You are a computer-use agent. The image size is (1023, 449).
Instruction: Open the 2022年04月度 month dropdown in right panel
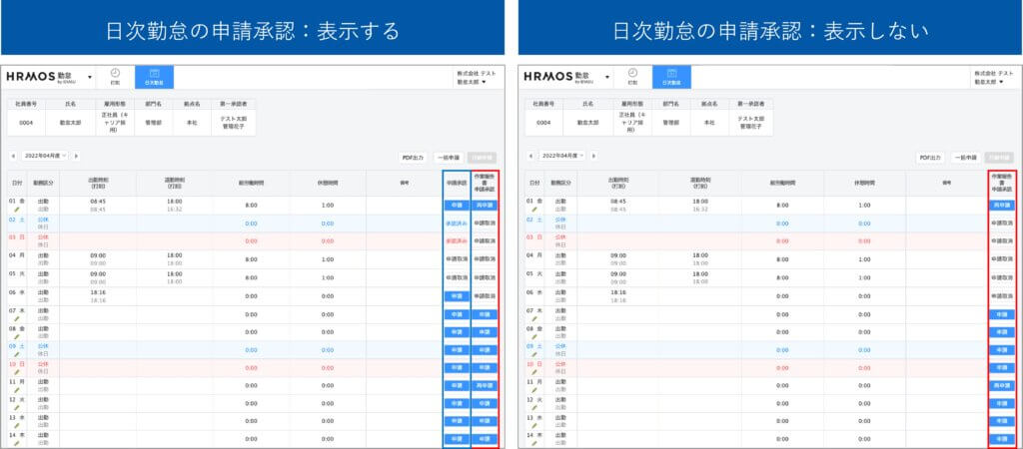click(x=562, y=157)
